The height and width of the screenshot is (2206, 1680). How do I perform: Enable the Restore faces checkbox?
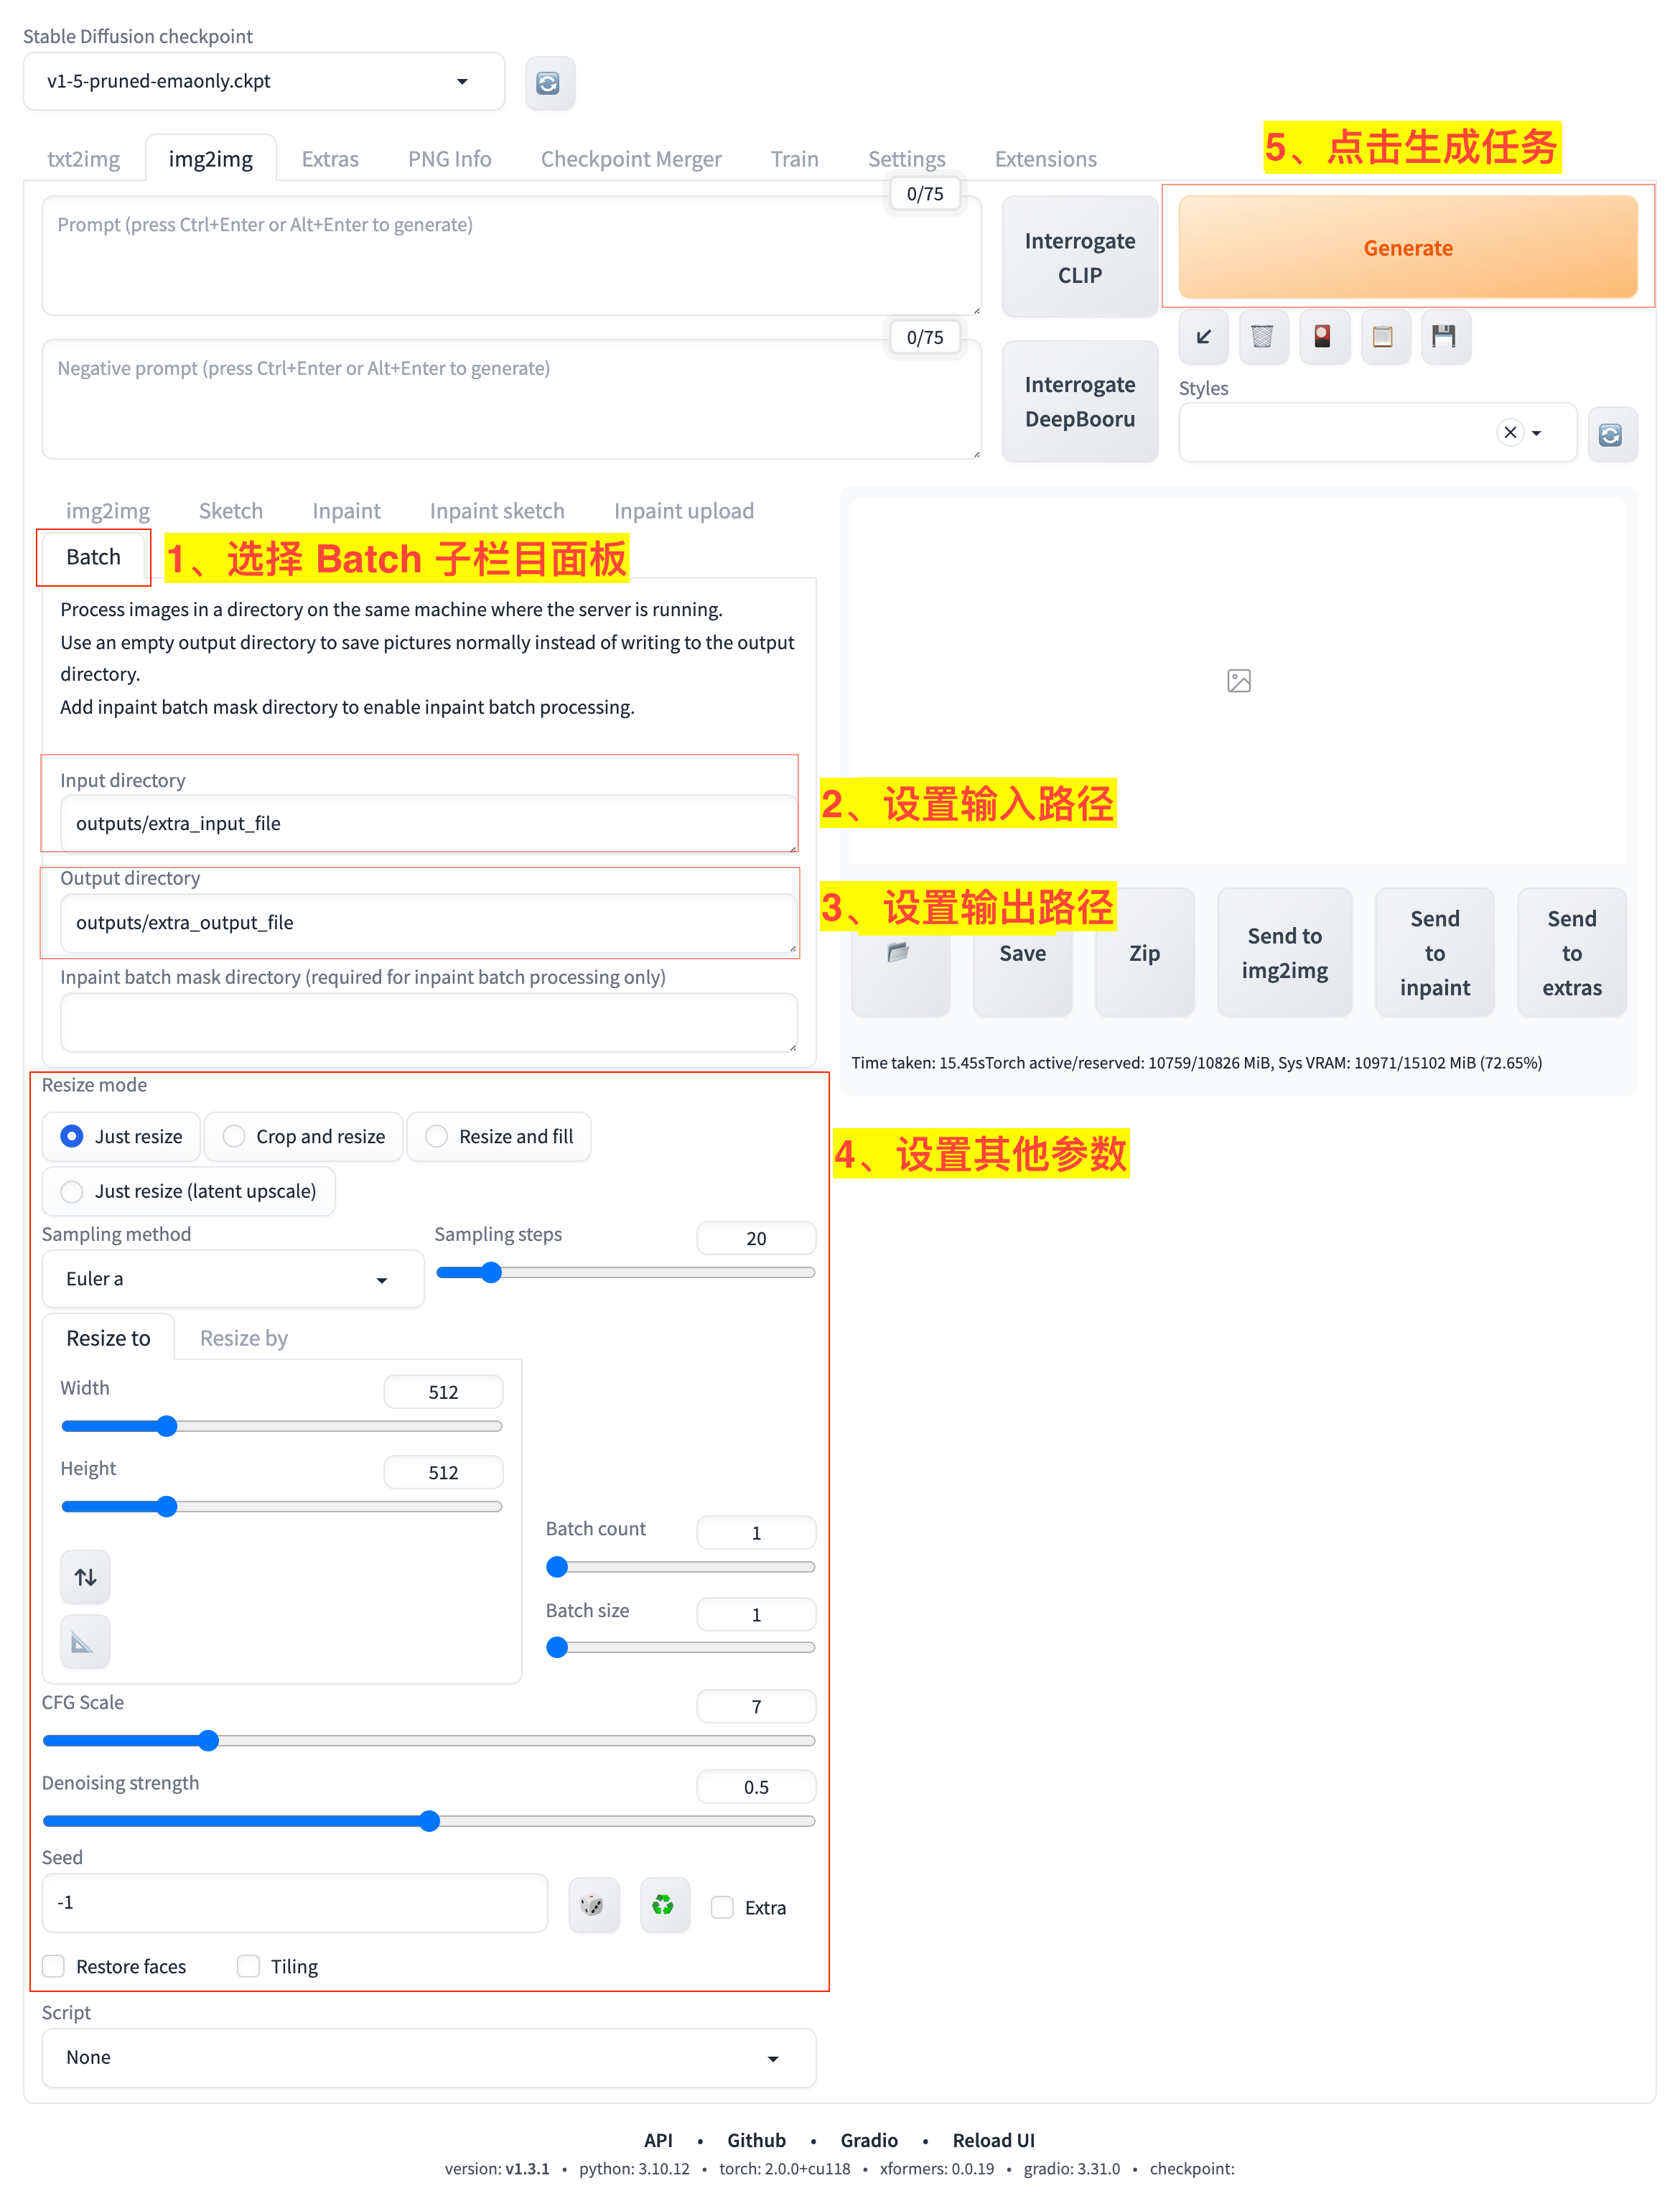[55, 1966]
